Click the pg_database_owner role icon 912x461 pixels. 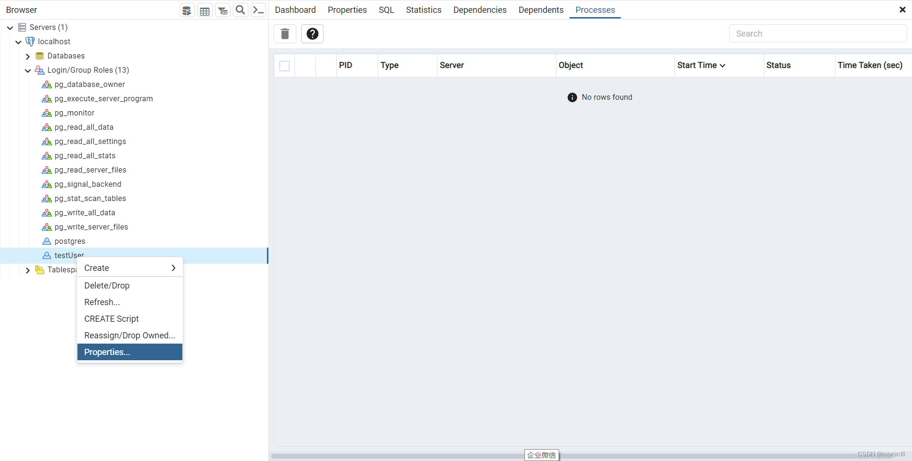point(47,84)
